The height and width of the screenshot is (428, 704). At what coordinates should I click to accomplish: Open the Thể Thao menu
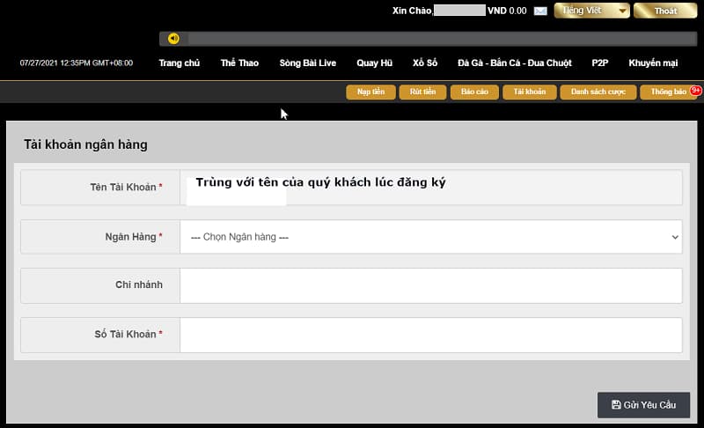(x=239, y=63)
